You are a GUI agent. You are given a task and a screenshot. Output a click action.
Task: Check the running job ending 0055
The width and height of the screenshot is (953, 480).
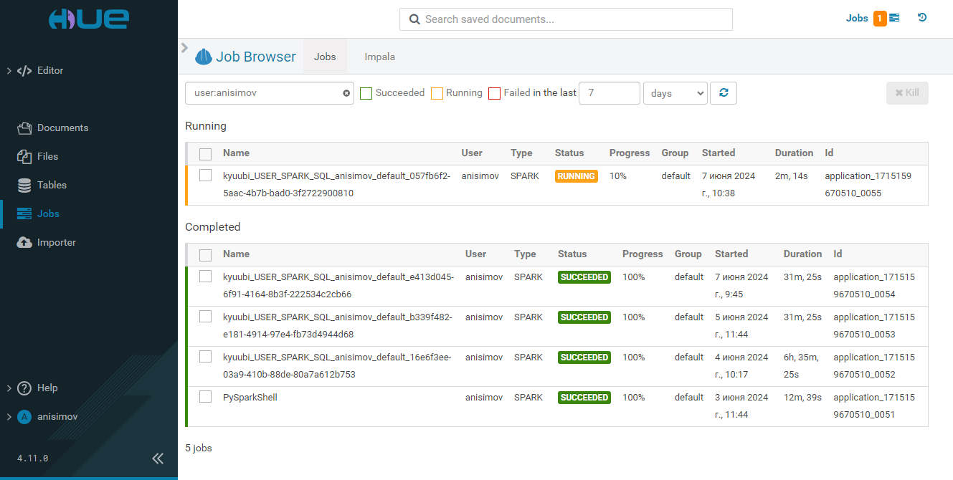[206, 176]
